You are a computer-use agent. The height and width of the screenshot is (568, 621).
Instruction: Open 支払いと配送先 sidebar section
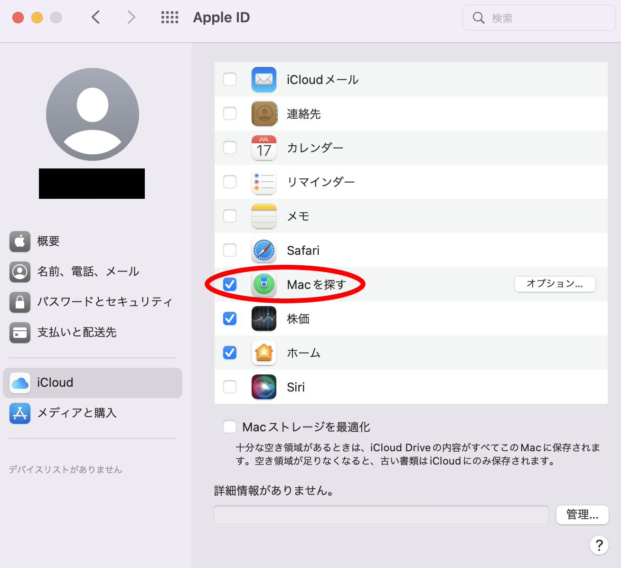coord(93,333)
